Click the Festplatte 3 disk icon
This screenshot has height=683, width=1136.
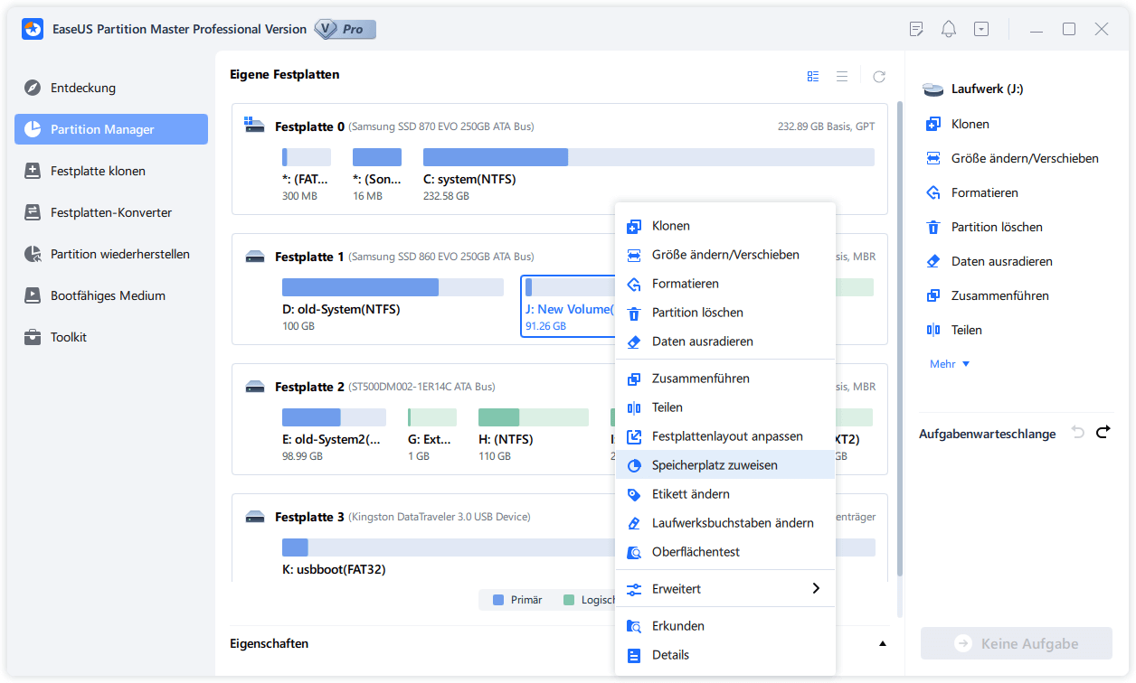[x=255, y=517]
